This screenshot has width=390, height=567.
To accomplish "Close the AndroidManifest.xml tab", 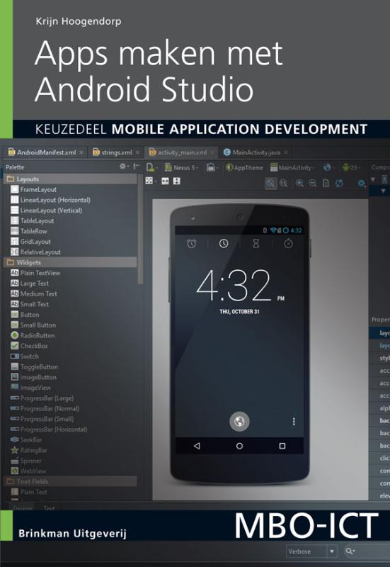I will [81, 152].
